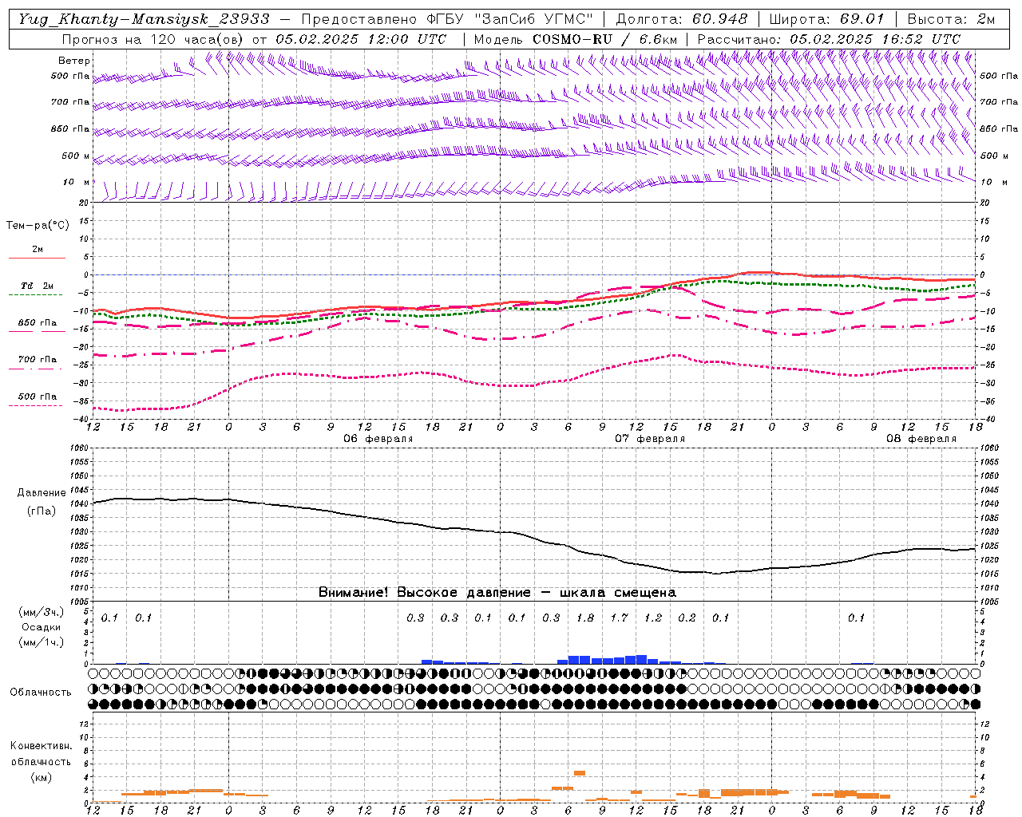The image size is (1022, 817).
Task: Click the warning Внимание! Высокое давление — шкала смещена
Action: (x=497, y=593)
